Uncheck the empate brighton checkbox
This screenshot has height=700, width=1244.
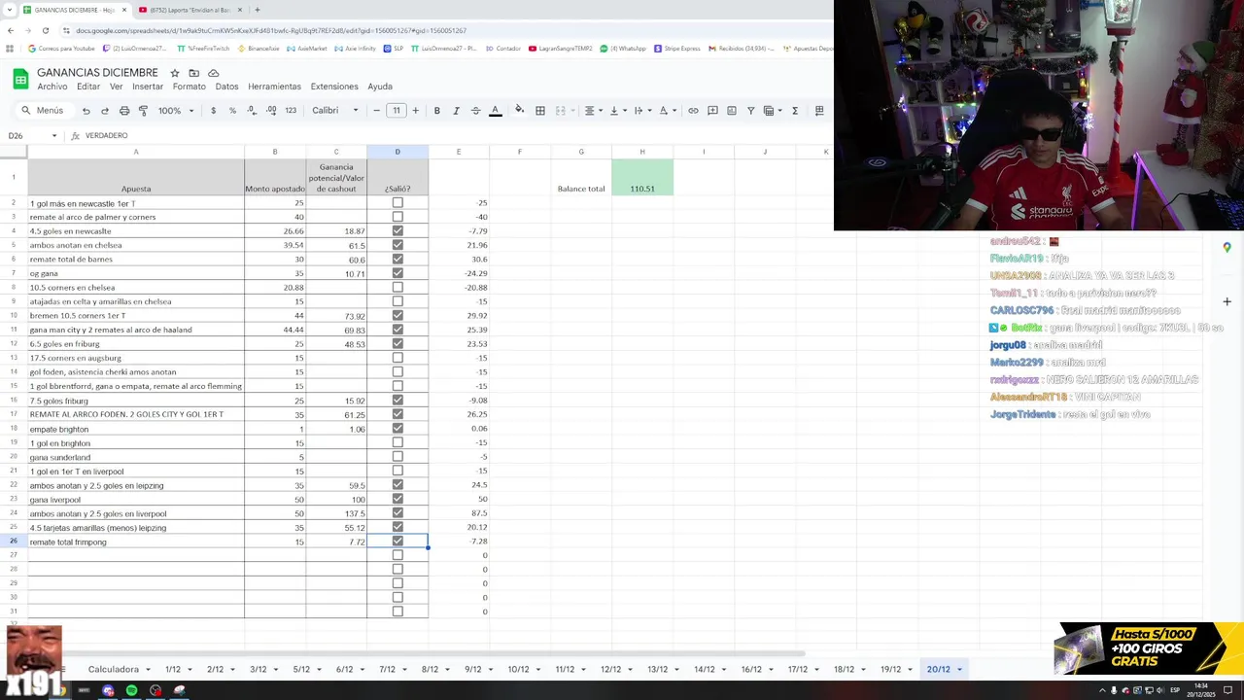[x=397, y=429]
